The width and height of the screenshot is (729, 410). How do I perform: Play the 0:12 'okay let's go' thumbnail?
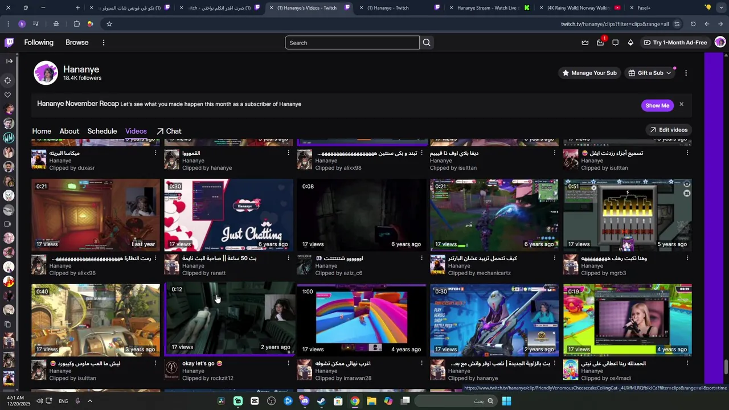point(231,318)
